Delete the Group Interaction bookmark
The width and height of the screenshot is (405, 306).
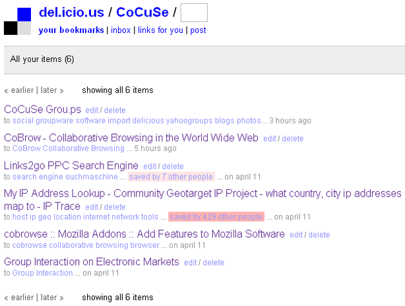(214, 262)
